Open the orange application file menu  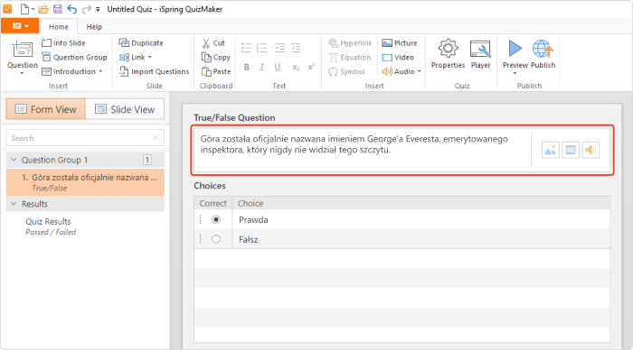(x=20, y=26)
